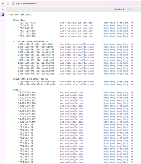141x164 pixels.
Task: Select the IP address 172.253.4.19
Action: coord(26,127)
